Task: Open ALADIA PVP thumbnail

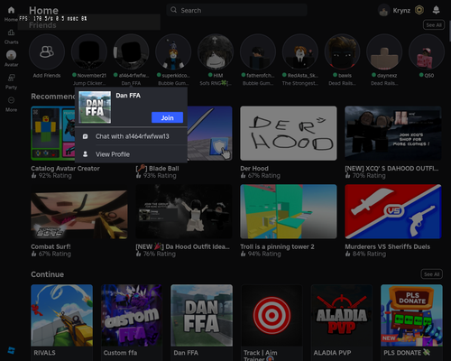Action: tap(342, 315)
